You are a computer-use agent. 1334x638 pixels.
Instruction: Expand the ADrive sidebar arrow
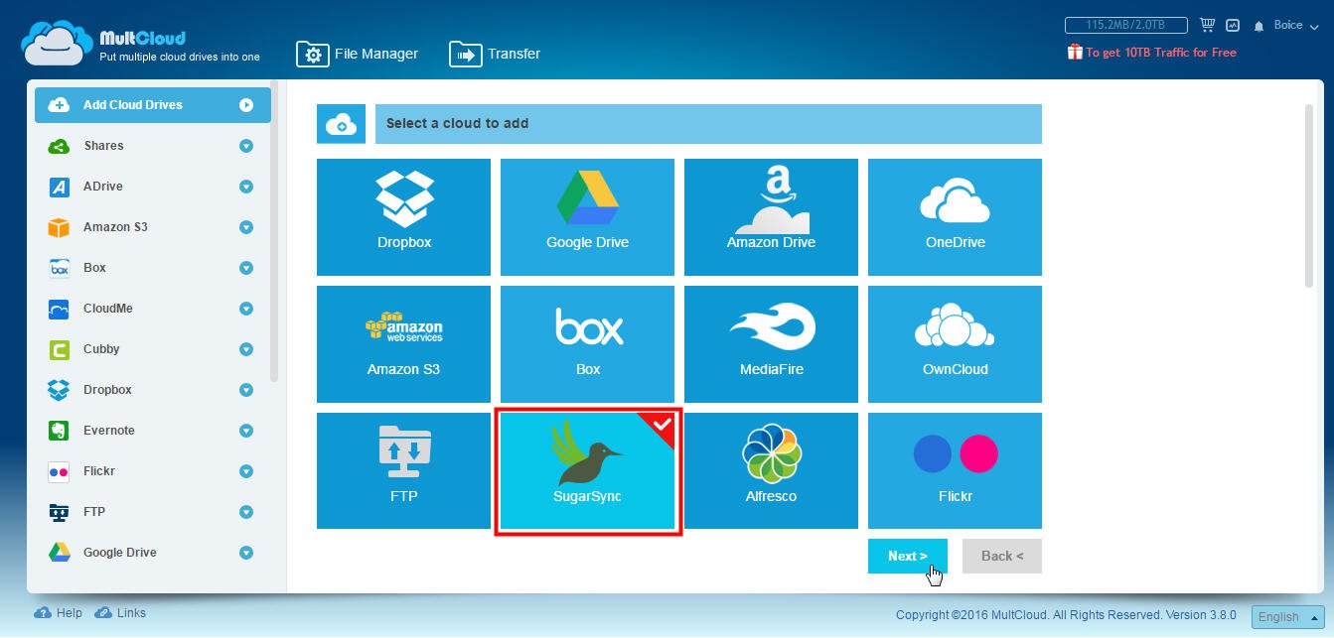246,187
